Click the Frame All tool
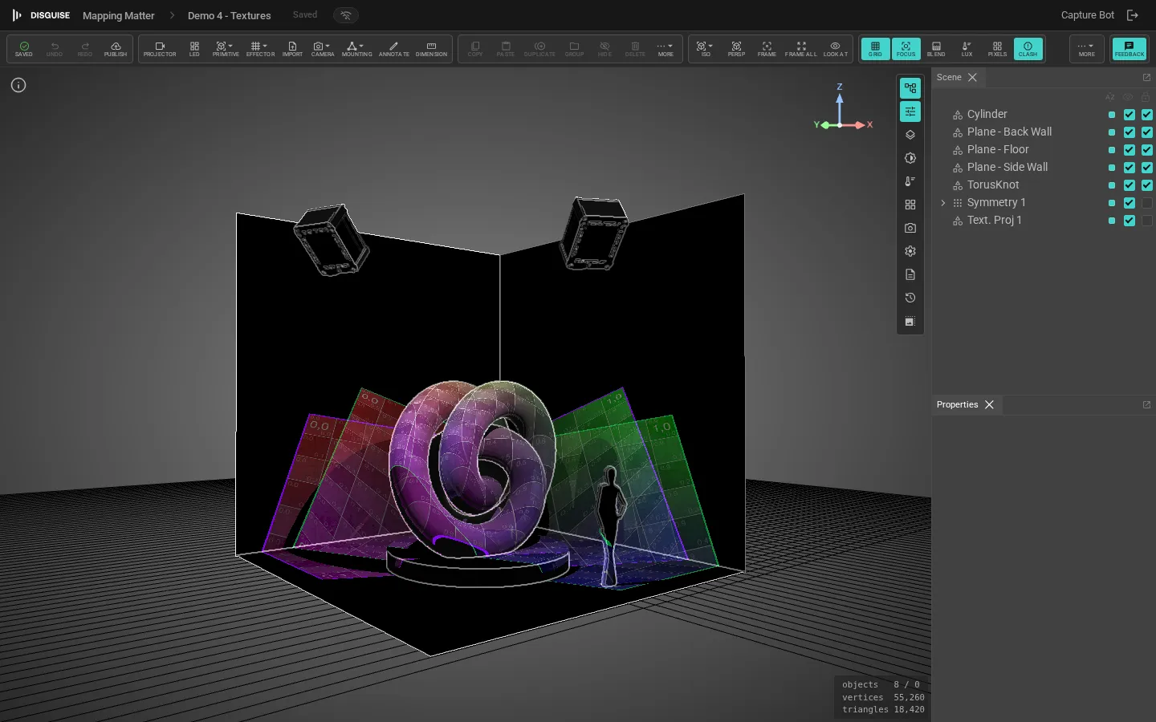This screenshot has height=722, width=1156. pos(800,49)
